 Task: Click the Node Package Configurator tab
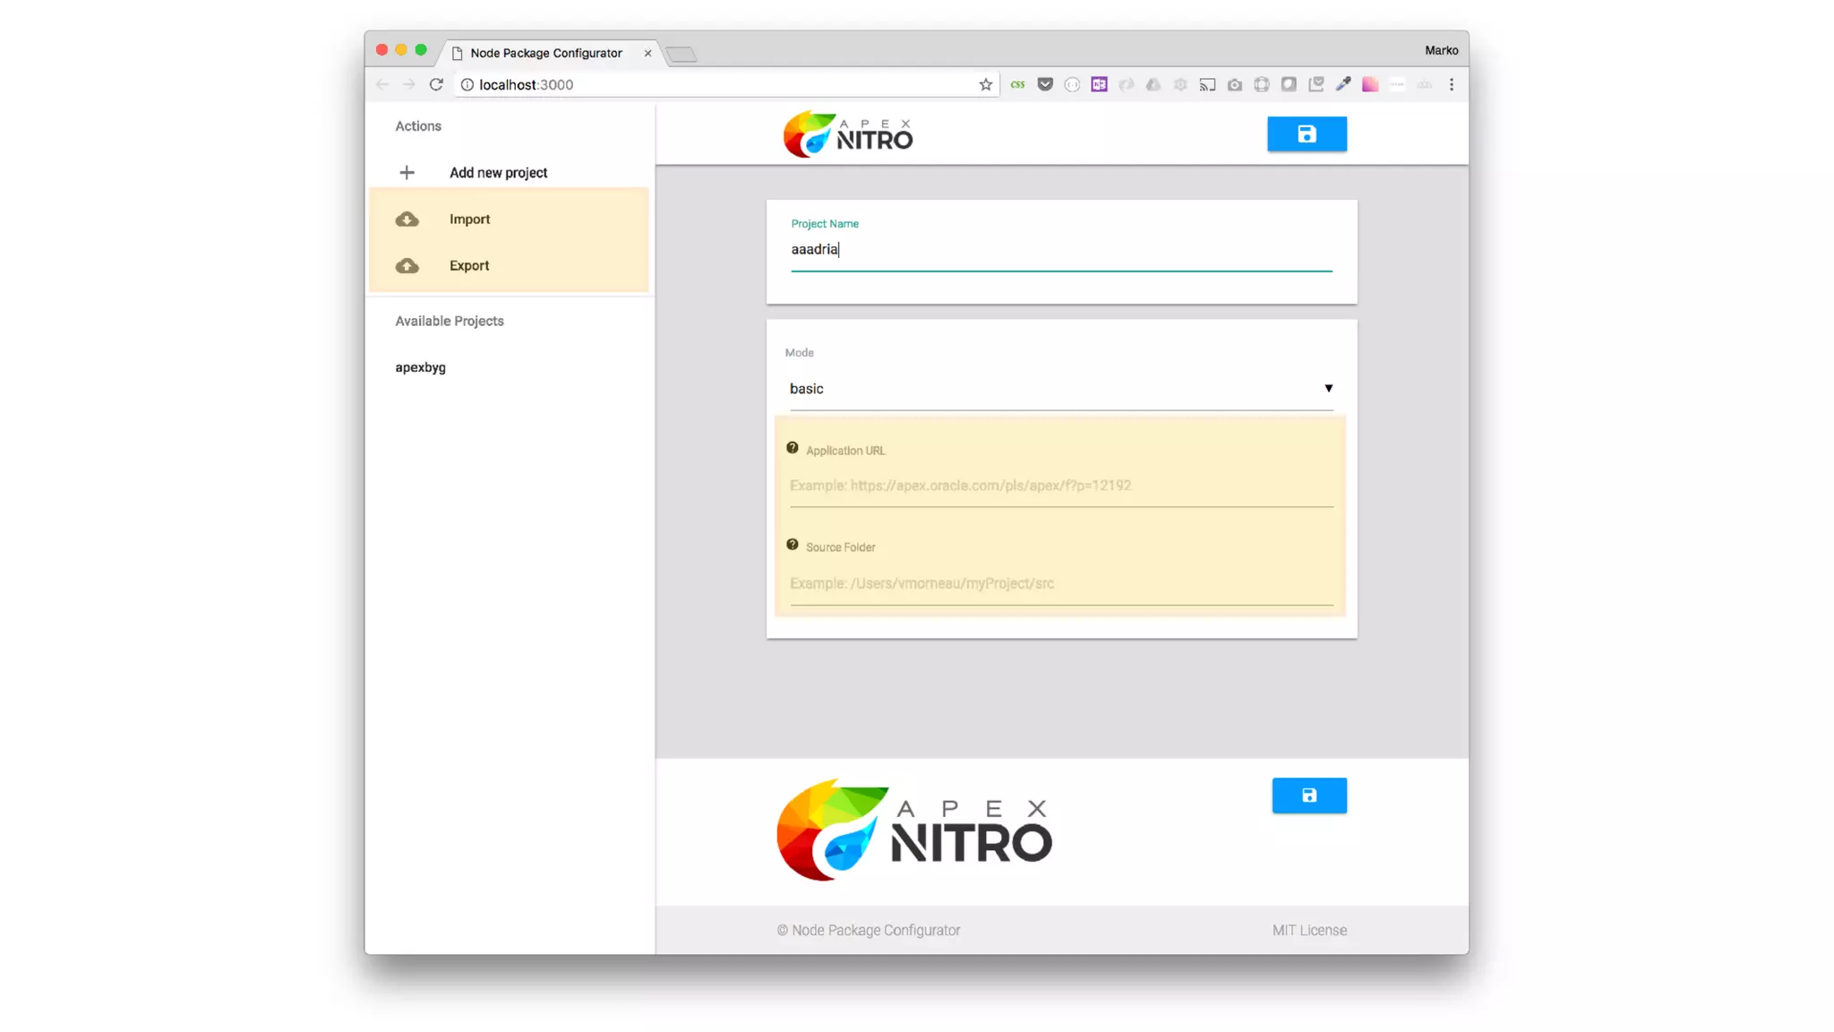[545, 54]
